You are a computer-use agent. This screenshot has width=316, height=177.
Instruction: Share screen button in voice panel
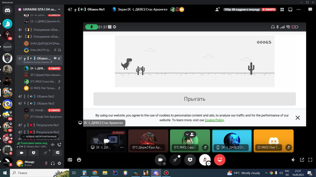34,153
